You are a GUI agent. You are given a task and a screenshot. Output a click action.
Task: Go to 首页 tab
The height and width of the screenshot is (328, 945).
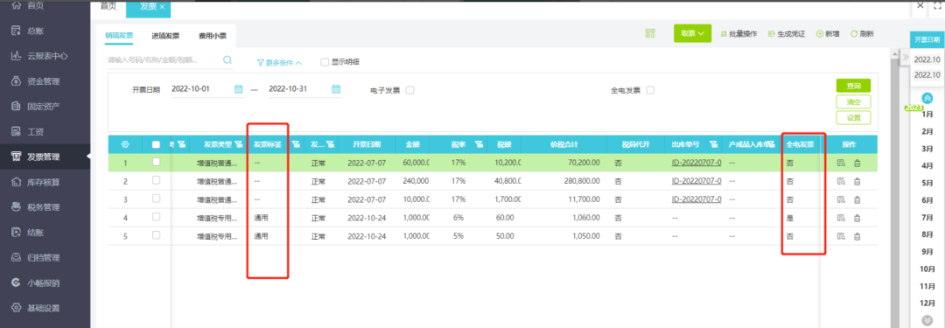click(x=108, y=6)
